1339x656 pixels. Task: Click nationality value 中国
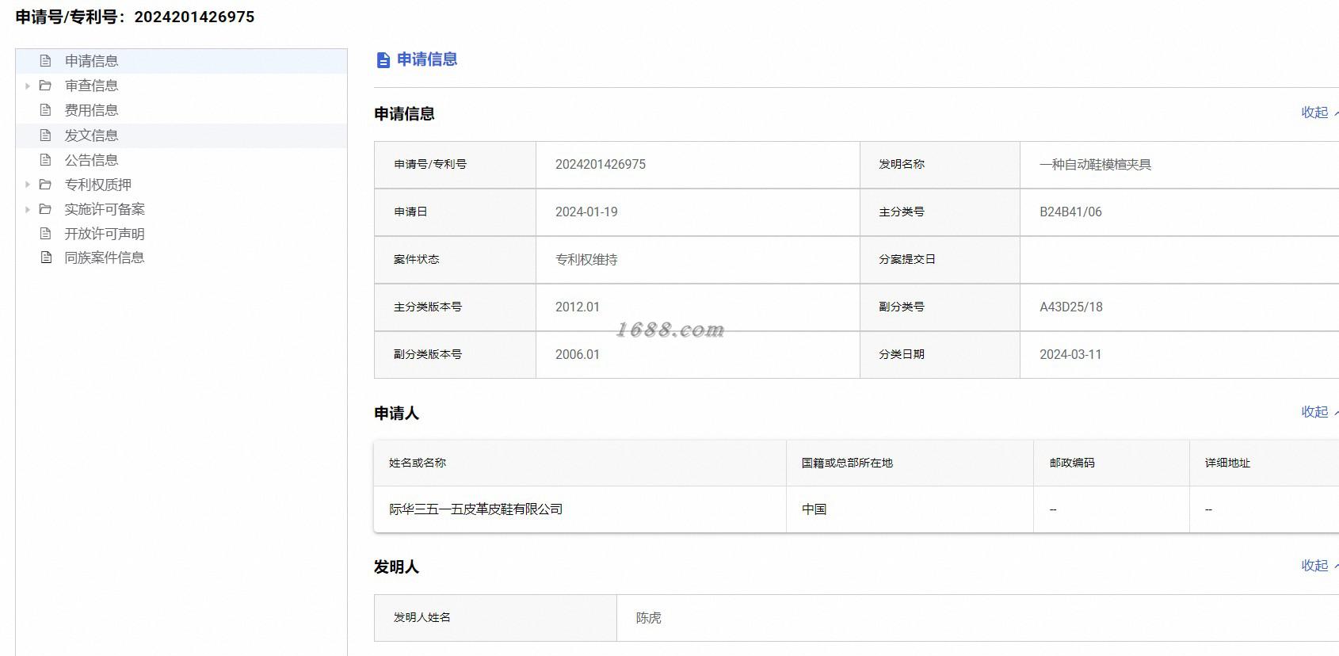[x=814, y=509]
